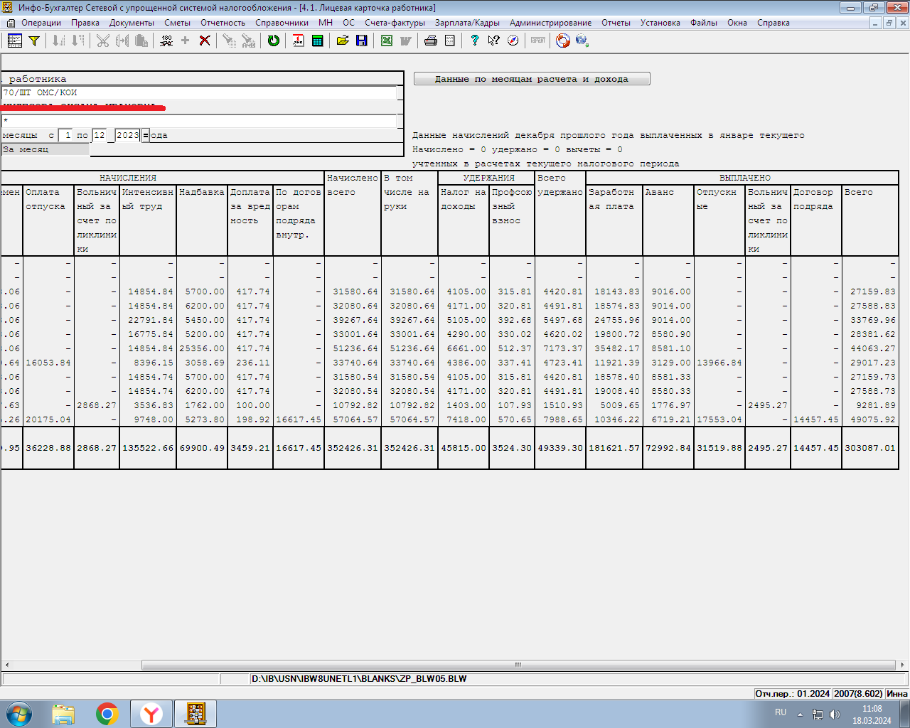Click the 180 degree rotate icon
Viewport: 910px width, 728px height.
point(166,41)
